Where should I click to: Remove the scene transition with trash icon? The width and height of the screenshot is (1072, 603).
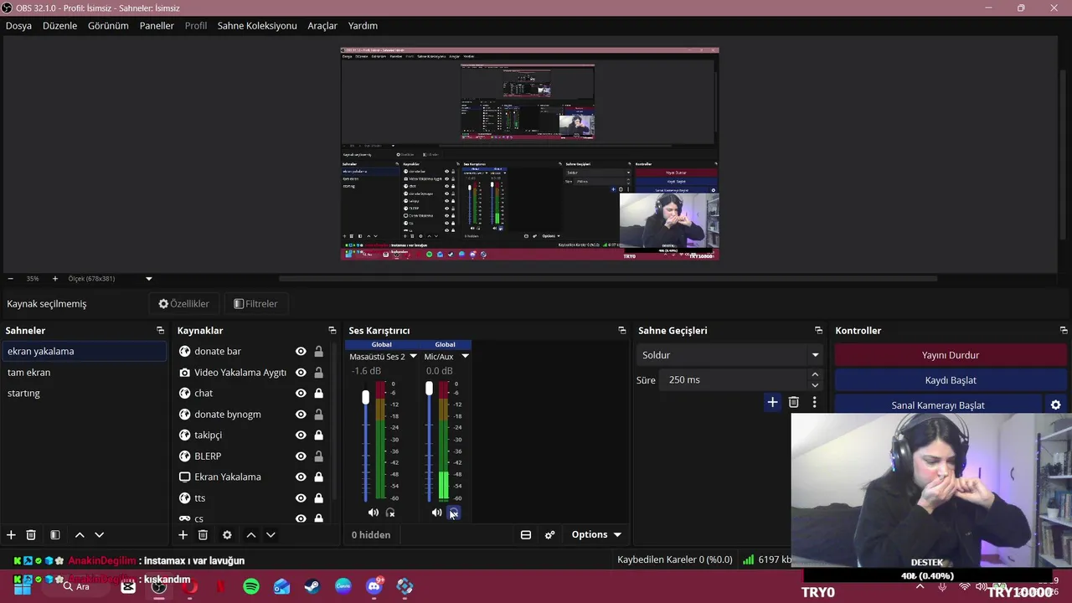point(794,403)
